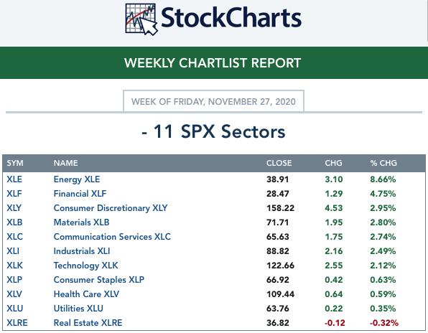Open Technology XLK sector link

click(86, 266)
